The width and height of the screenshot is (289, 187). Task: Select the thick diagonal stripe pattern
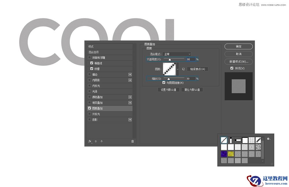coord(258,140)
